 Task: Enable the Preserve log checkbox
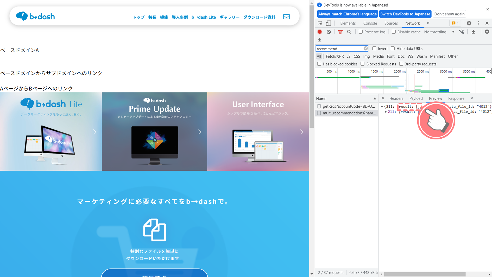pos(361,32)
